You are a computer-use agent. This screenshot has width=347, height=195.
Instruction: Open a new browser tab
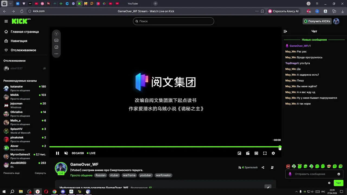(155, 4)
